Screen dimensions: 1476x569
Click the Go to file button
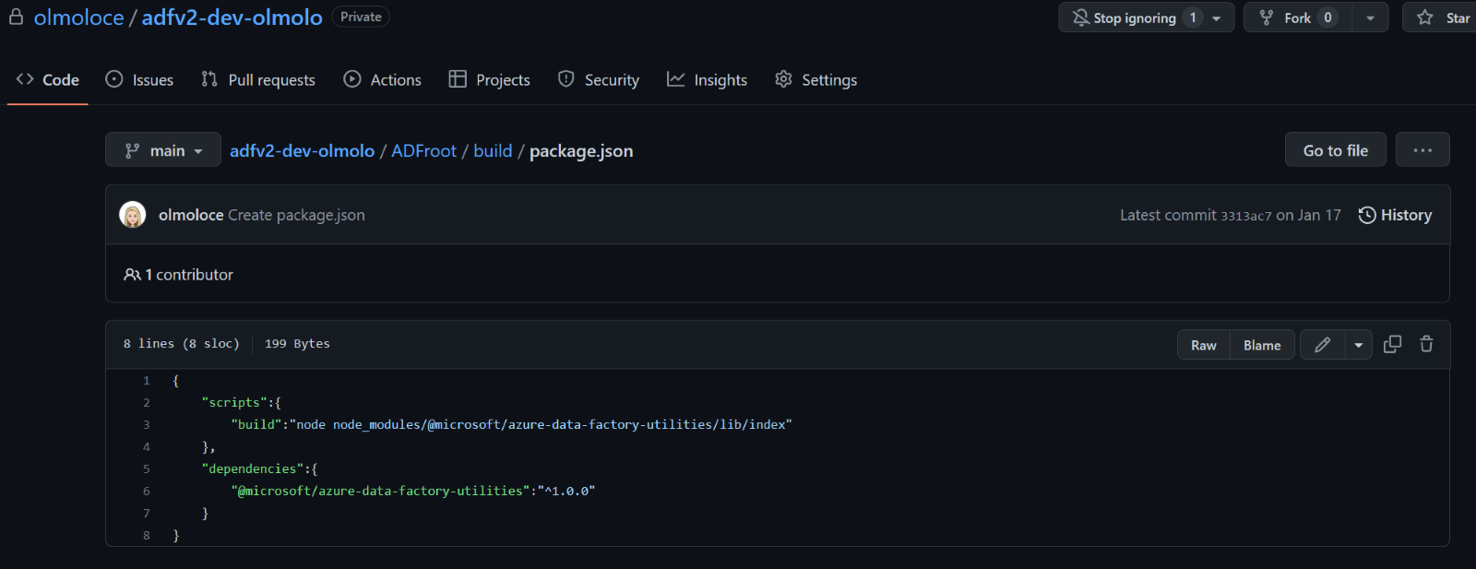tap(1335, 150)
